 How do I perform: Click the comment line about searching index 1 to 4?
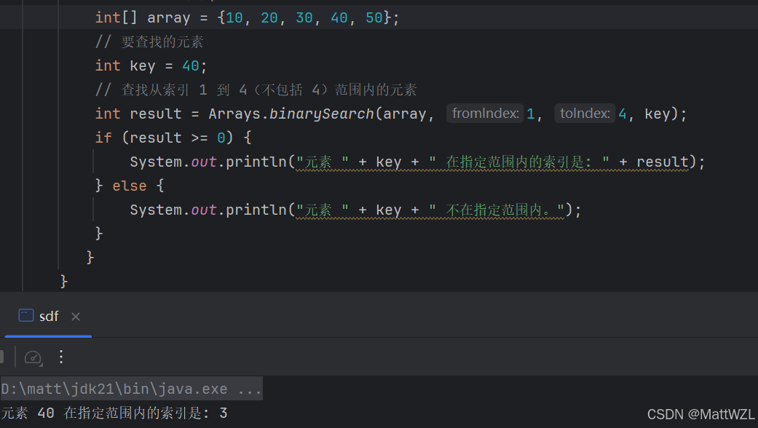click(x=255, y=89)
